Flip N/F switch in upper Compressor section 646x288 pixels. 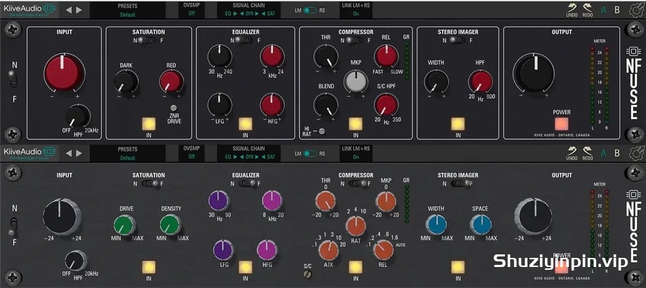click(354, 41)
